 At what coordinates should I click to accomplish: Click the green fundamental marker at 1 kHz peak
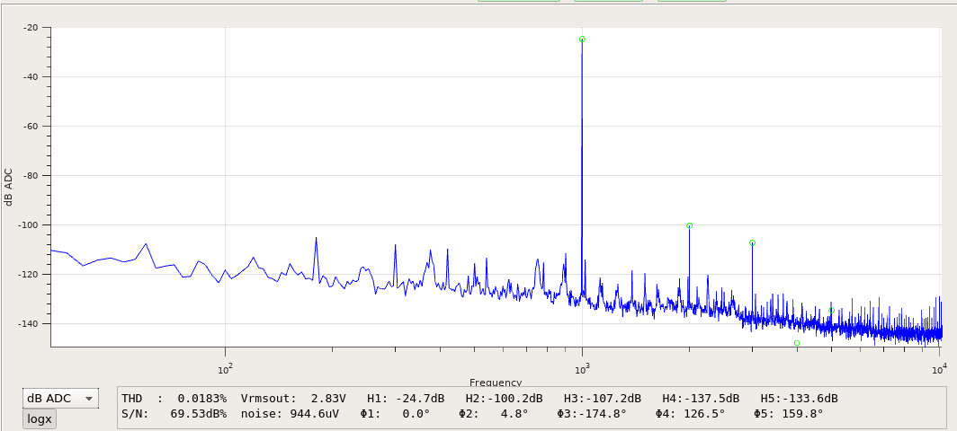[x=582, y=39]
